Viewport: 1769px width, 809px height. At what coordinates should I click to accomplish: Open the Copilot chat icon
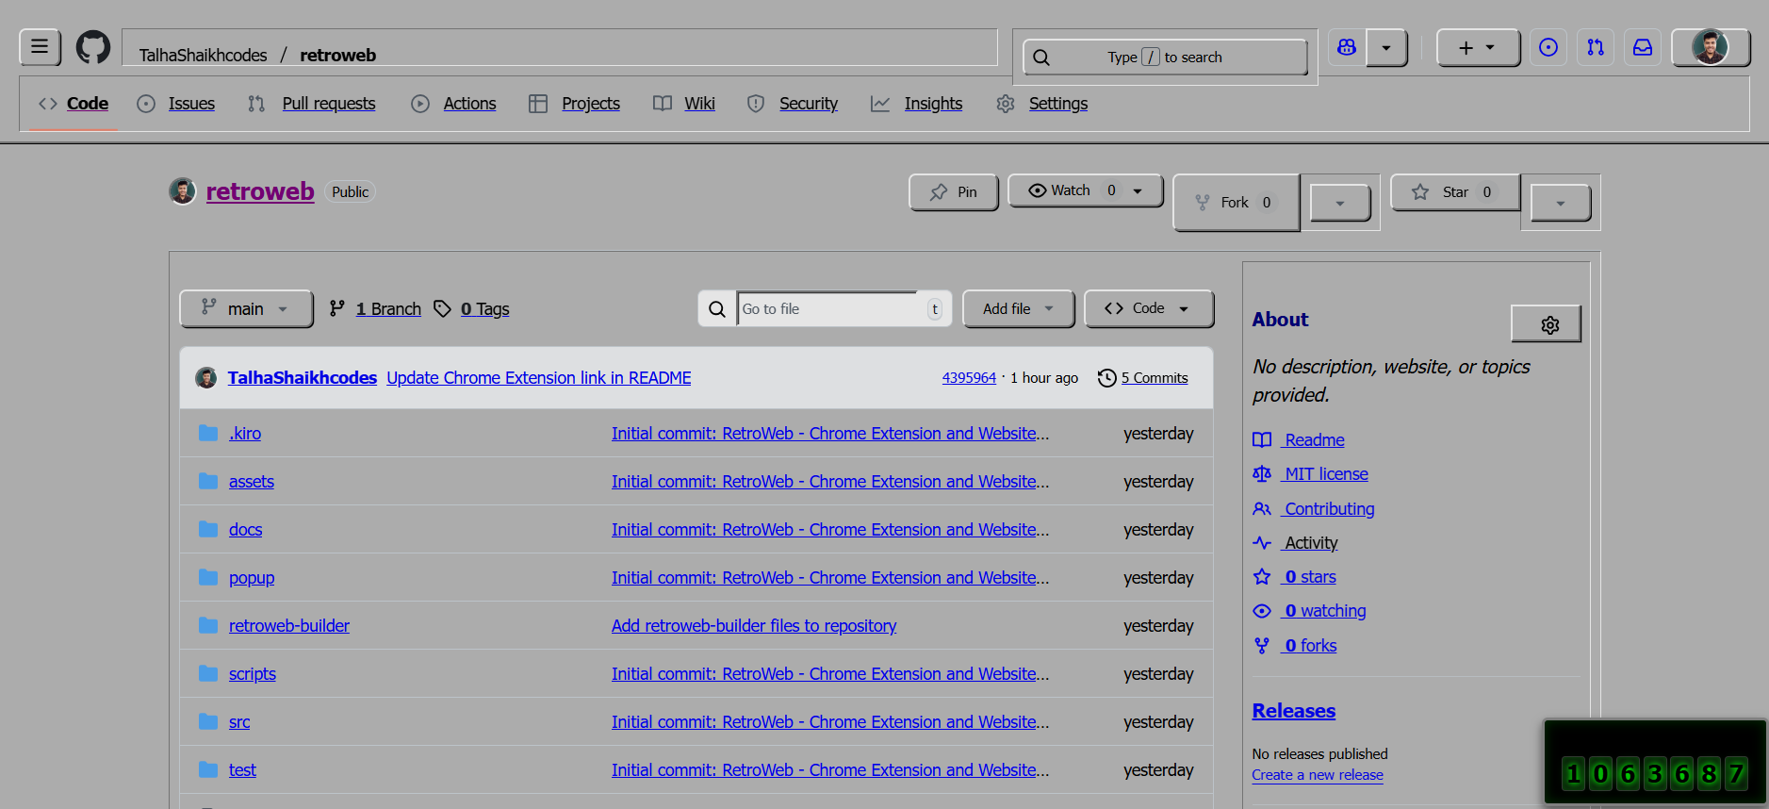point(1347,47)
